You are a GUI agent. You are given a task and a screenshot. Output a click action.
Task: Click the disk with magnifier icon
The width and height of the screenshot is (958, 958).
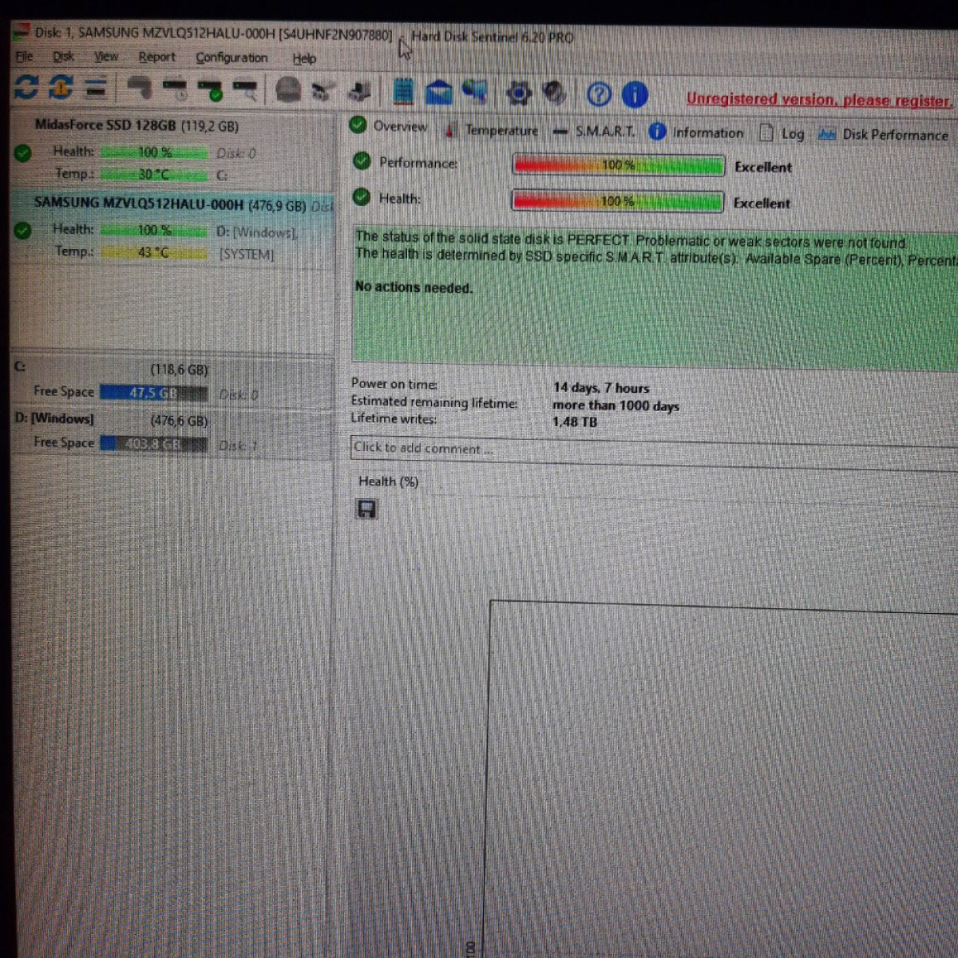coord(245,90)
